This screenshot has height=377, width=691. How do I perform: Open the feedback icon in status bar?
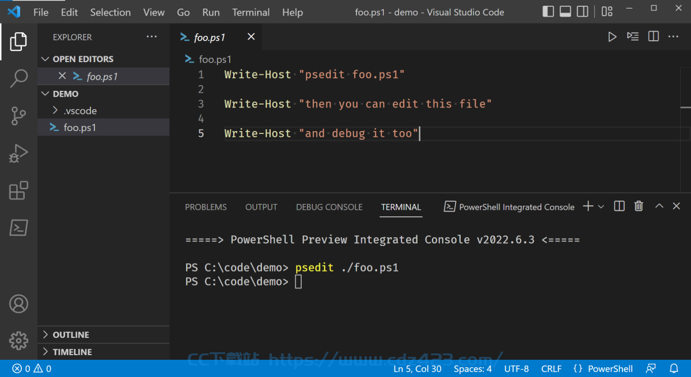(651, 369)
